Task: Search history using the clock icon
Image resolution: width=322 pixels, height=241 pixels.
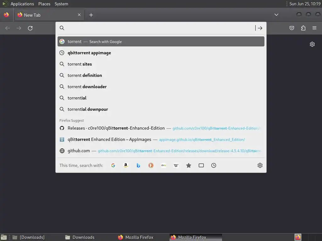Action: (x=214, y=165)
